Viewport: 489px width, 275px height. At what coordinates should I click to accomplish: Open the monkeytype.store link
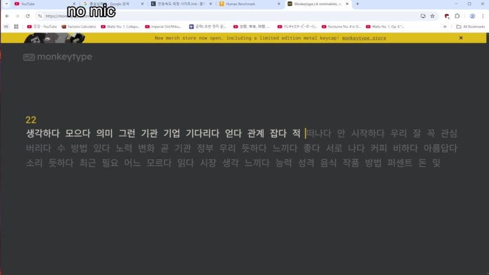point(364,38)
